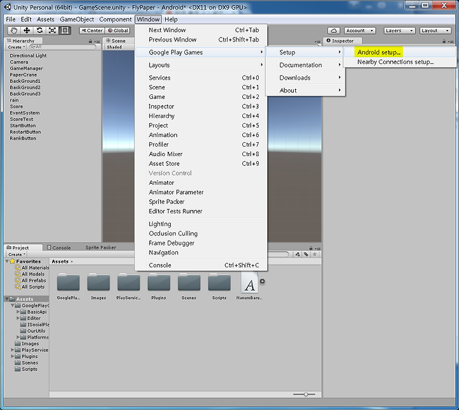Select GameManager in Hierarchy

coord(26,68)
